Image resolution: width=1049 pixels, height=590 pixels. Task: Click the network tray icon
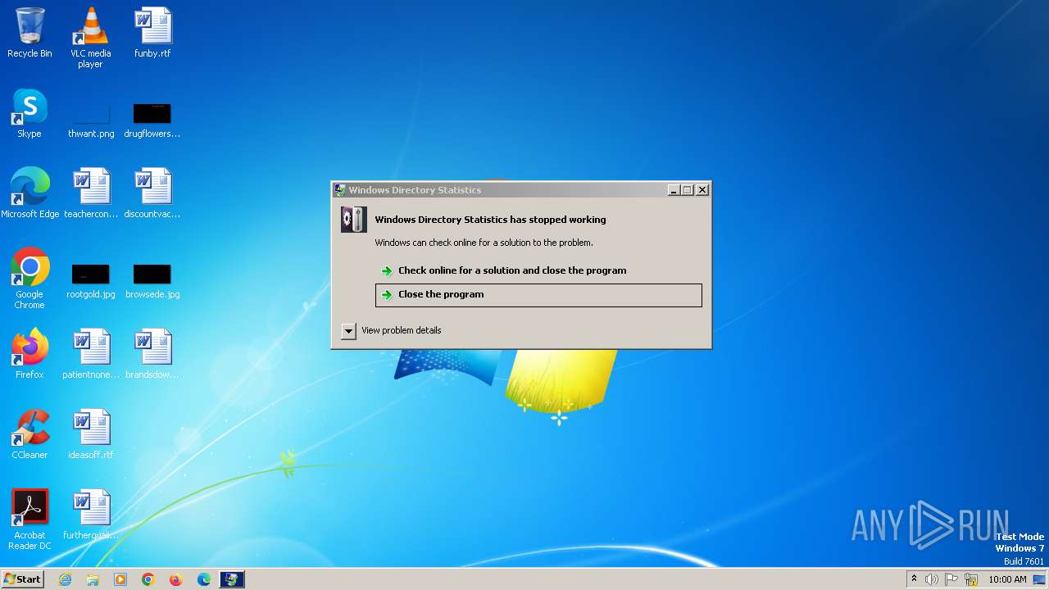click(x=971, y=579)
